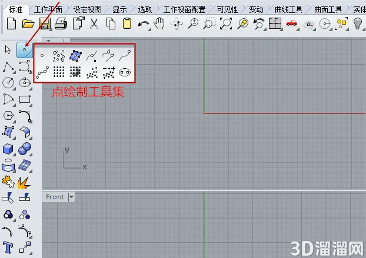Select the arrow pointer tool

(x=8, y=49)
